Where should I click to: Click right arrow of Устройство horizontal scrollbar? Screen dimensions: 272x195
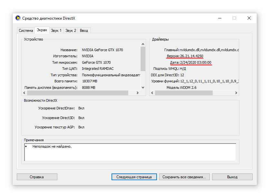pos(138,93)
